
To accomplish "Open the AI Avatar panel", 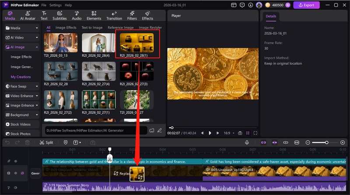I will 28,16.
